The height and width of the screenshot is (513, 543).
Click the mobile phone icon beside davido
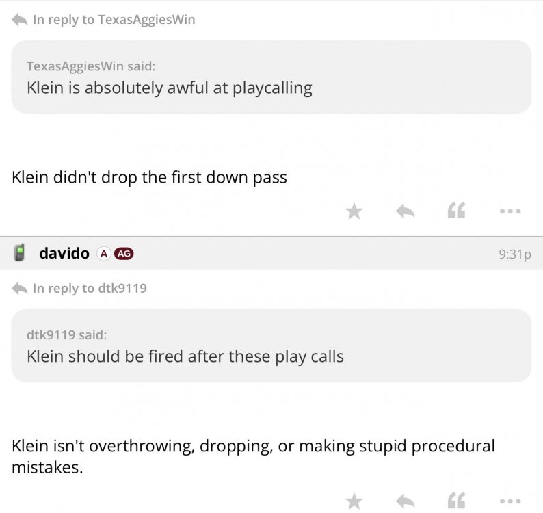pos(21,254)
